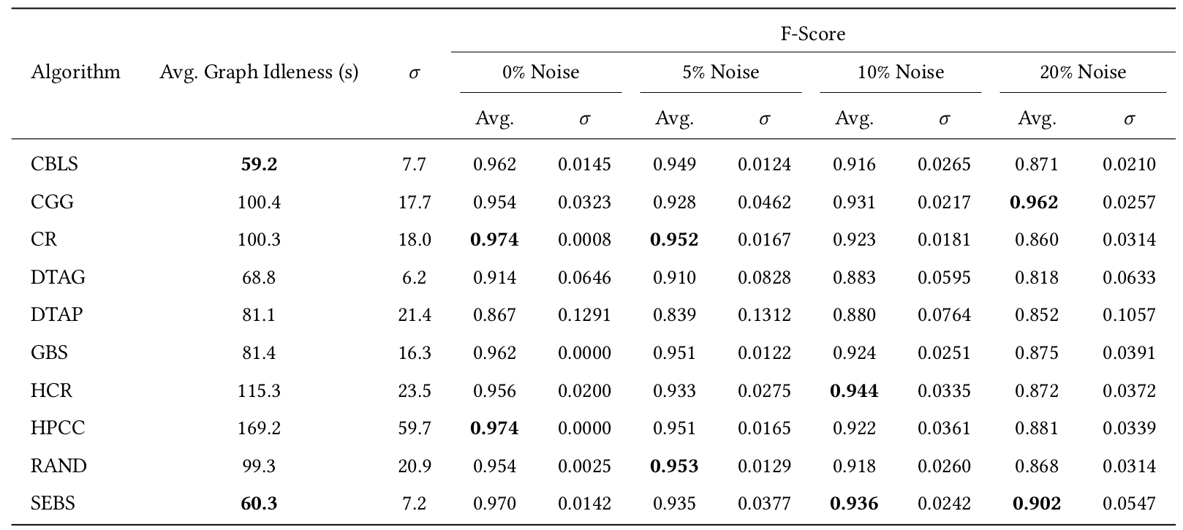
Task: Select the CBLS algorithm row label
Action: point(54,164)
